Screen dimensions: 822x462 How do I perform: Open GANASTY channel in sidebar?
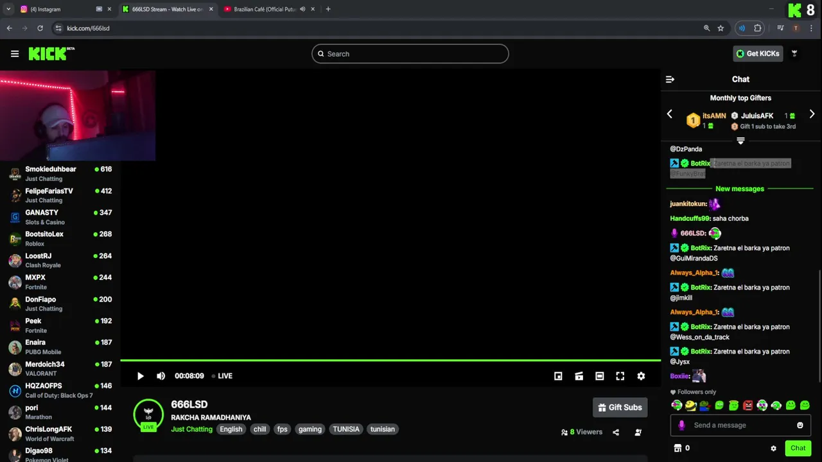(60, 217)
